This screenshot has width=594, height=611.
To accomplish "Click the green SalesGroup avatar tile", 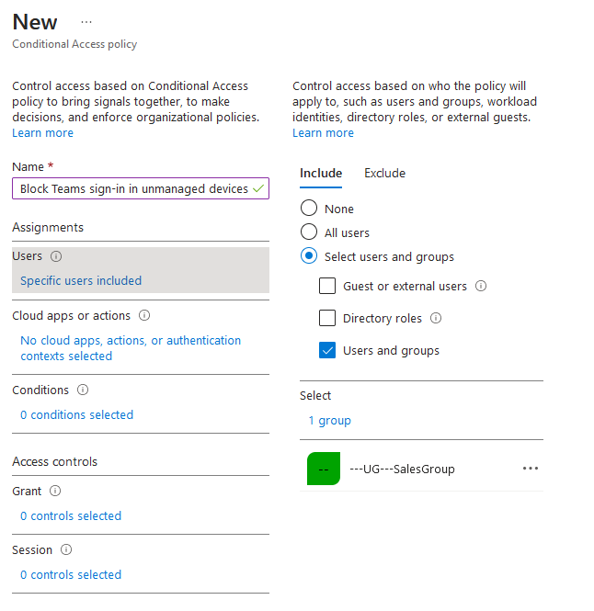I will coord(324,469).
